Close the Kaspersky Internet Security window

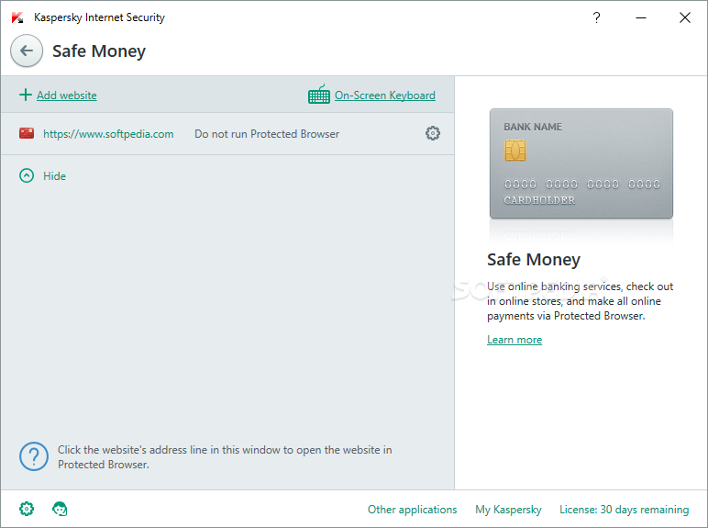click(685, 17)
